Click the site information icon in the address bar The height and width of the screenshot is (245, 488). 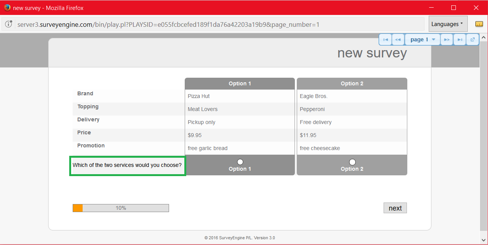[9, 24]
